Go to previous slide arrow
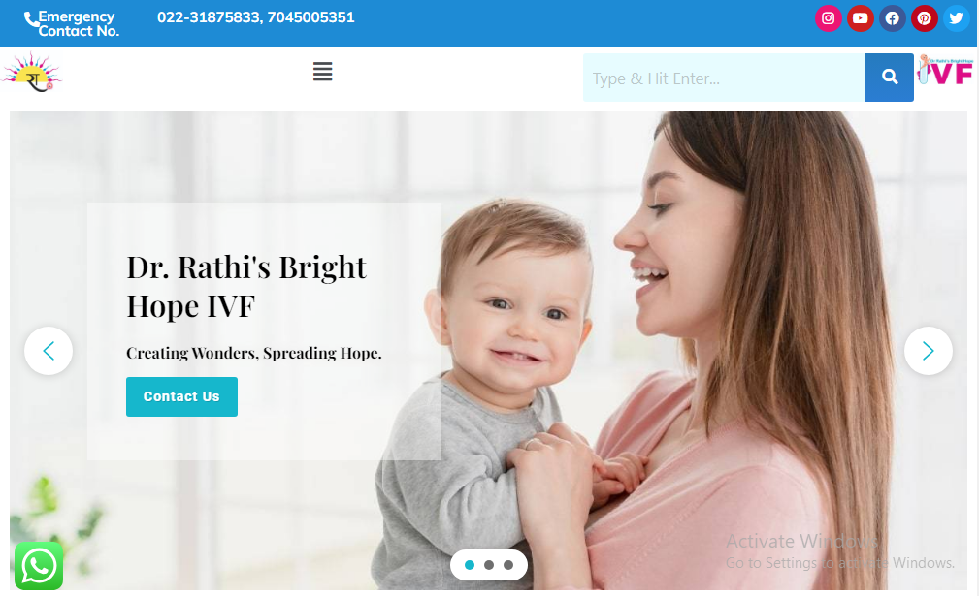 (x=49, y=351)
